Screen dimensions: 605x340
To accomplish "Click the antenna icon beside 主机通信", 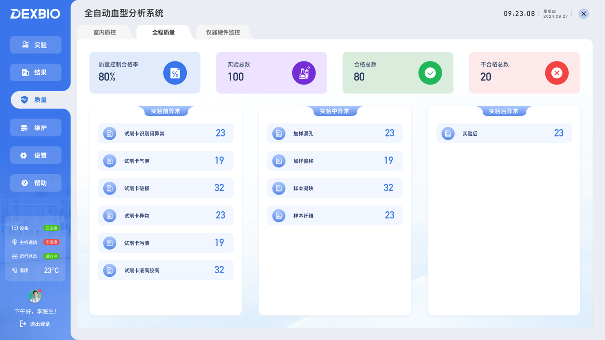I will pos(14,242).
